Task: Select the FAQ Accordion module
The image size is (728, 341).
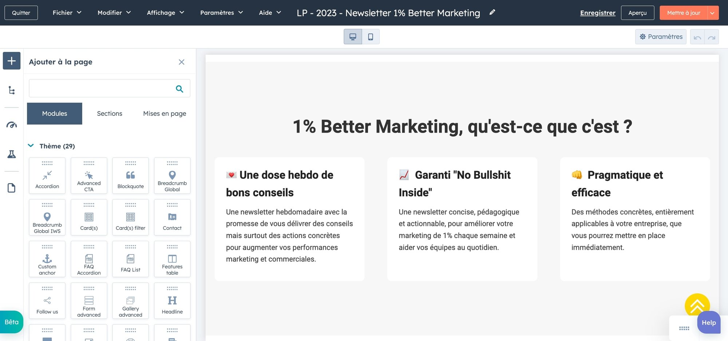Action: [89, 259]
